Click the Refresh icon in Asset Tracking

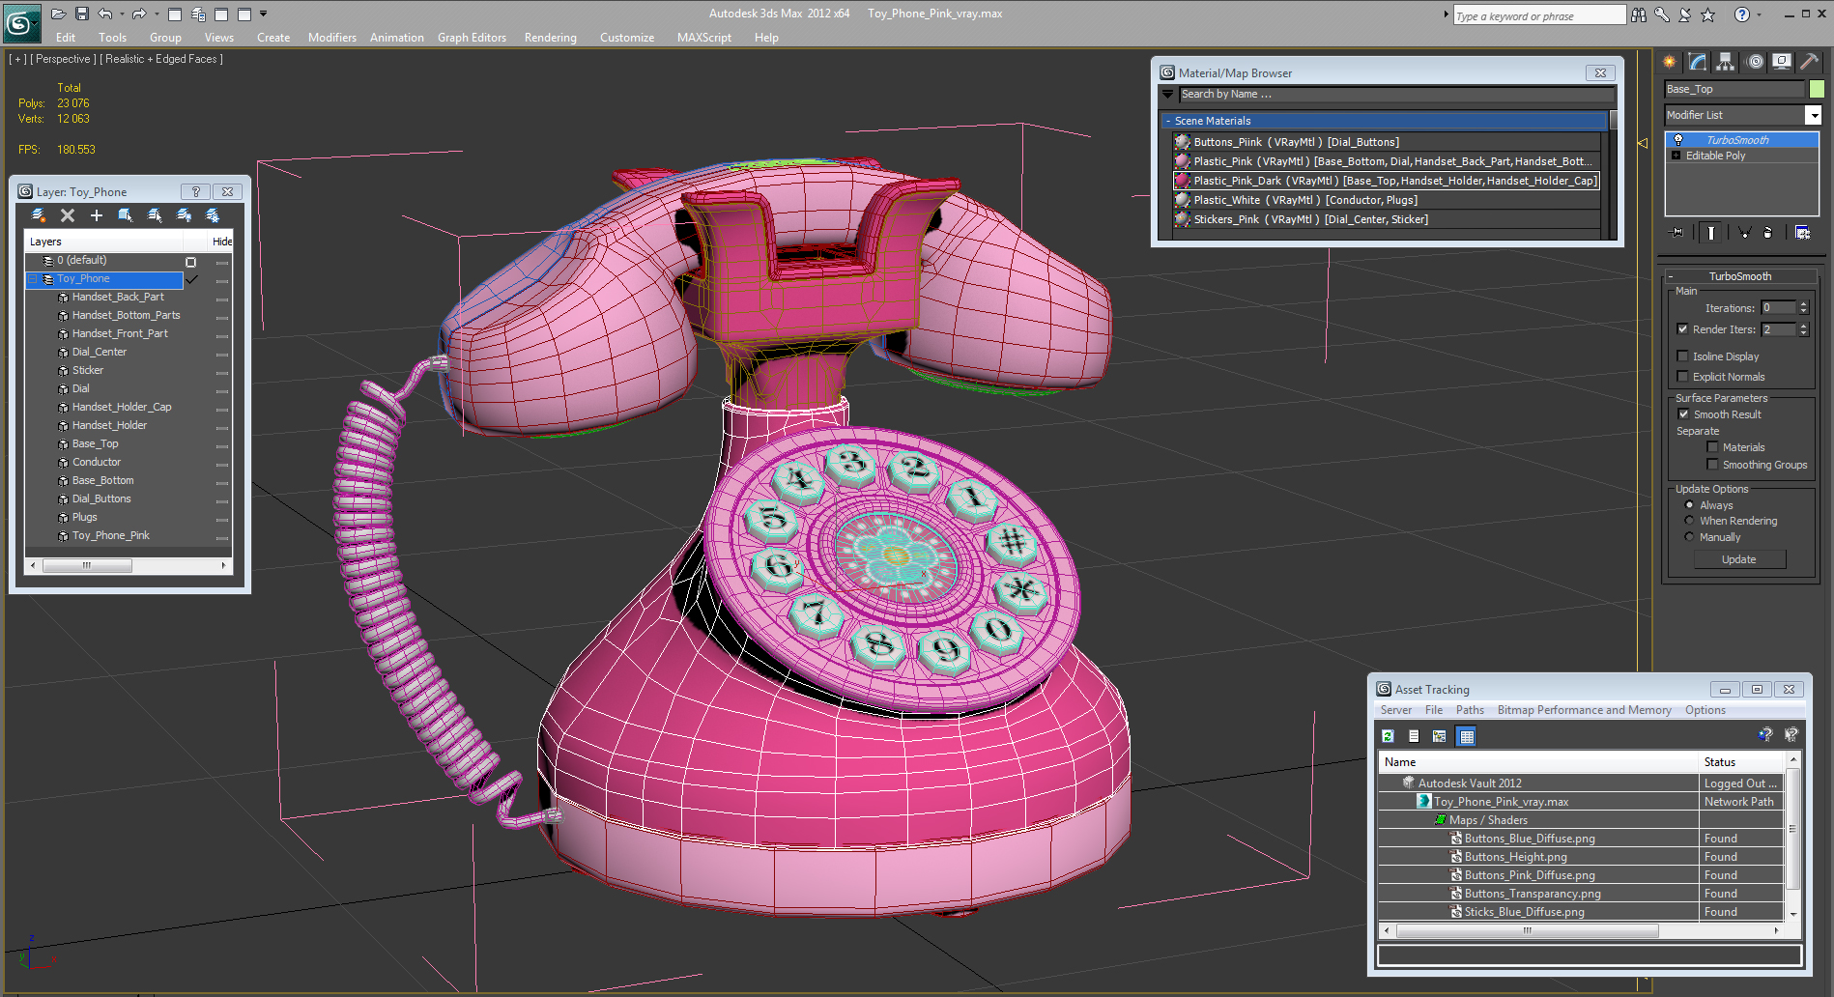click(1389, 736)
